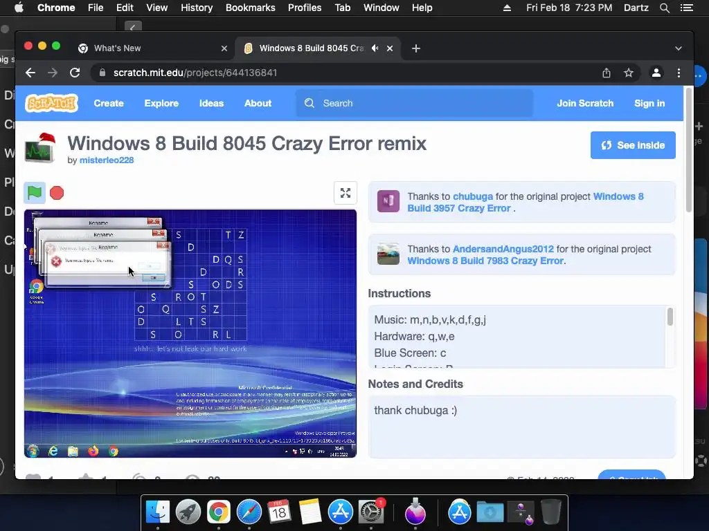The height and width of the screenshot is (531, 709).
Task: Open the Chrome three-dot menu
Action: pos(679,73)
